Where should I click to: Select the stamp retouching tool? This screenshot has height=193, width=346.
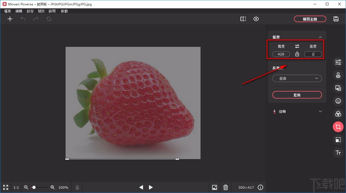coord(338,75)
